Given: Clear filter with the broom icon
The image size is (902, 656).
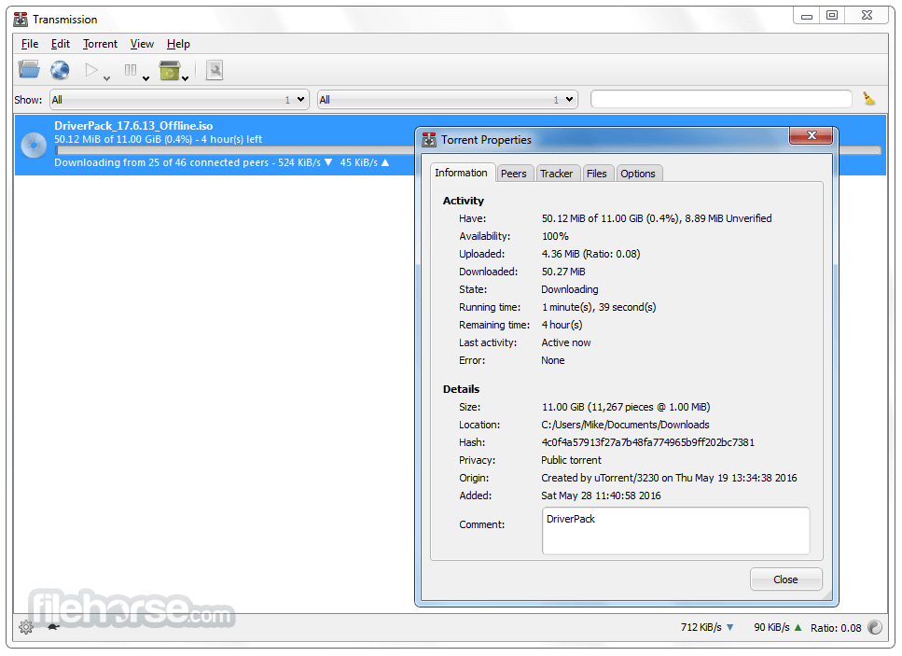Looking at the screenshot, I should click(x=869, y=99).
